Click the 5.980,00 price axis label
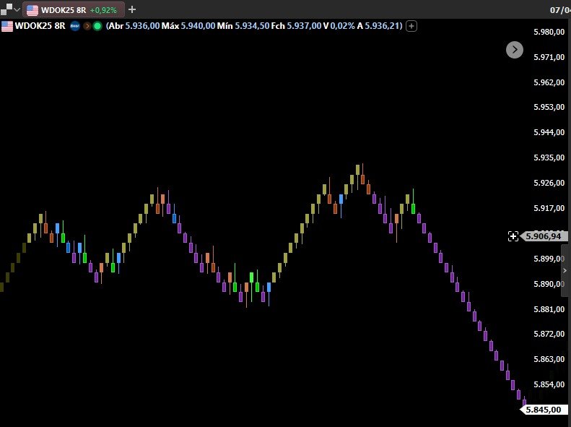The image size is (571, 427). click(549, 32)
